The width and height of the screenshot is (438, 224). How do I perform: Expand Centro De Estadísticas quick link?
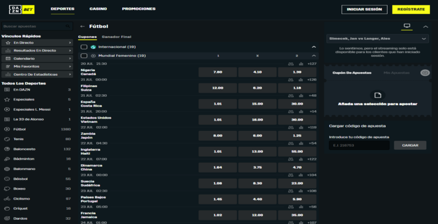pyautogui.click(x=37, y=74)
